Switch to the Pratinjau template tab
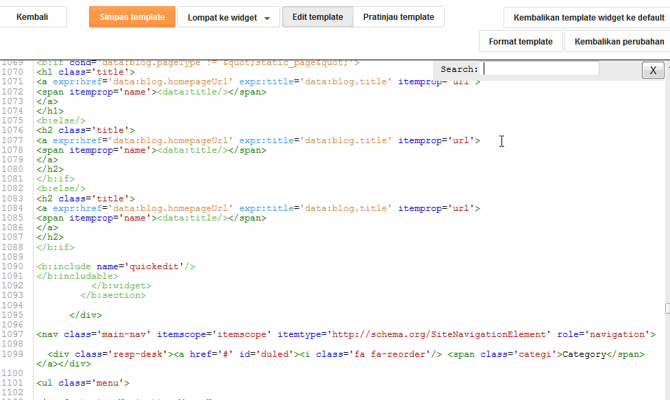The height and width of the screenshot is (400, 670). point(398,17)
